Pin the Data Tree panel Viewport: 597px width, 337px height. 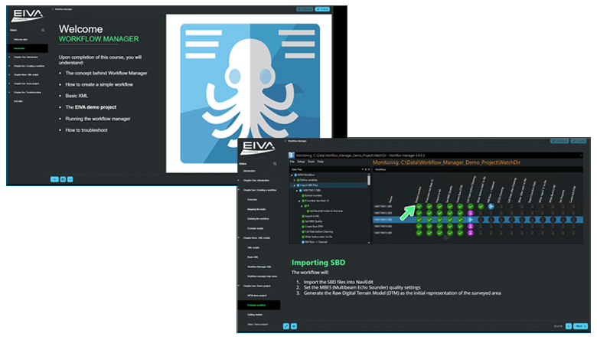(366, 169)
